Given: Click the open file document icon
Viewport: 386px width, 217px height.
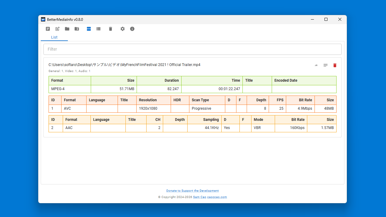Looking at the screenshot, I should click(x=48, y=29).
